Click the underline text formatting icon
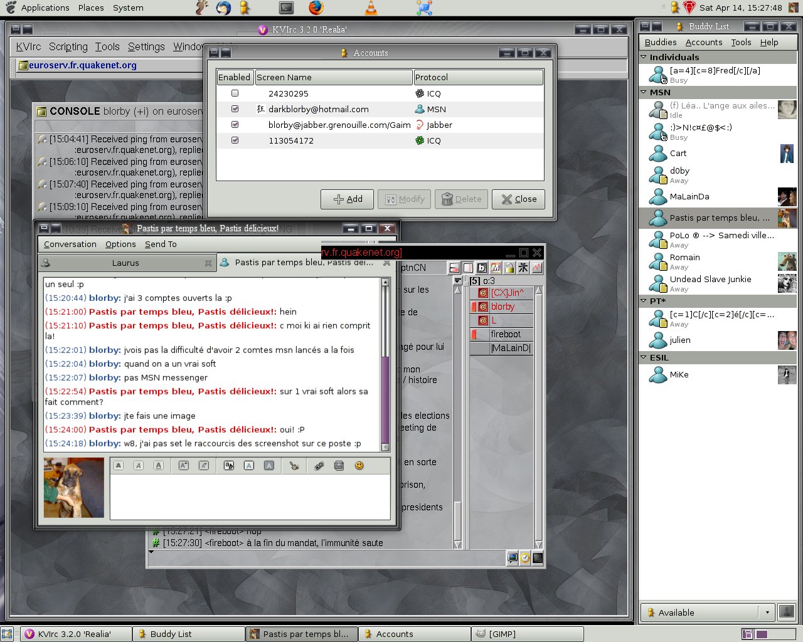 click(159, 466)
